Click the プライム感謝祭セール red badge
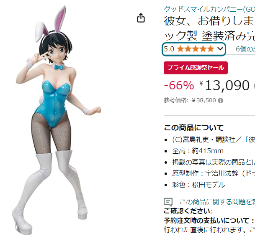The image size is (255, 236). pos(196,68)
